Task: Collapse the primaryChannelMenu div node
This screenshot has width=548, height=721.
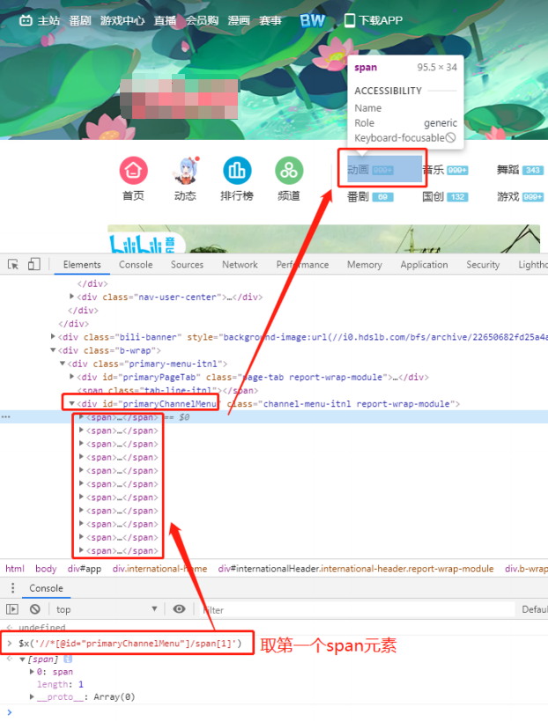Action: coord(71,403)
